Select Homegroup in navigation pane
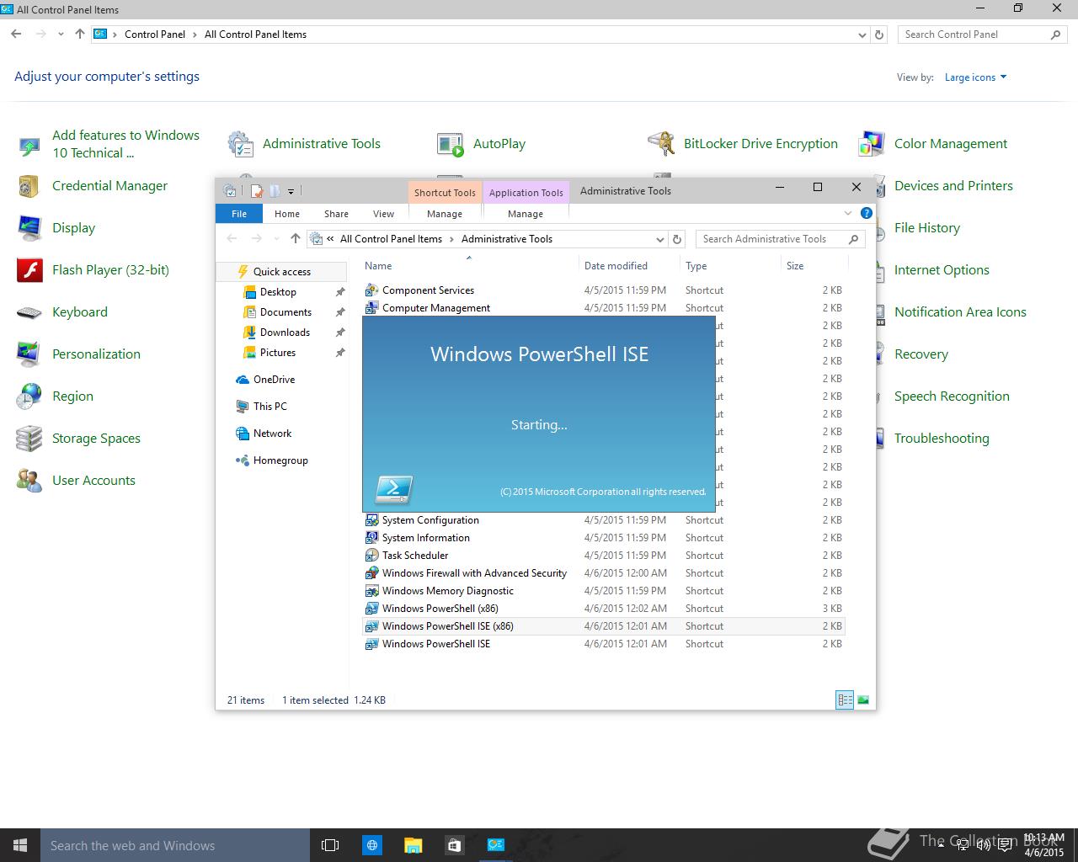This screenshot has height=862, width=1078. [x=280, y=460]
